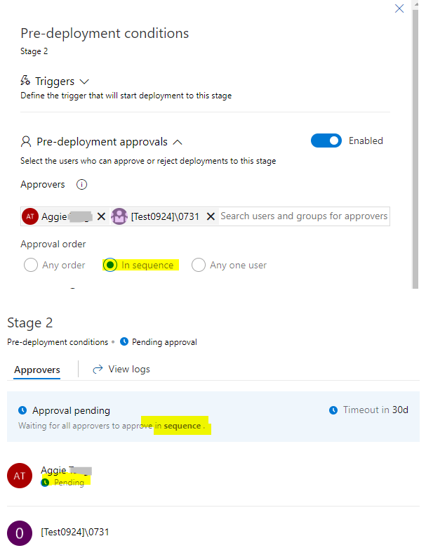Click the Pre-deployment approvals person icon
The width and height of the screenshot is (426, 555).
pos(26,141)
